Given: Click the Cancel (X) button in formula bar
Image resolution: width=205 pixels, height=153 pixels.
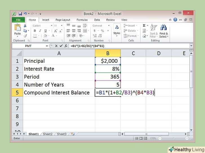Looking at the screenshot, I should (56, 46).
